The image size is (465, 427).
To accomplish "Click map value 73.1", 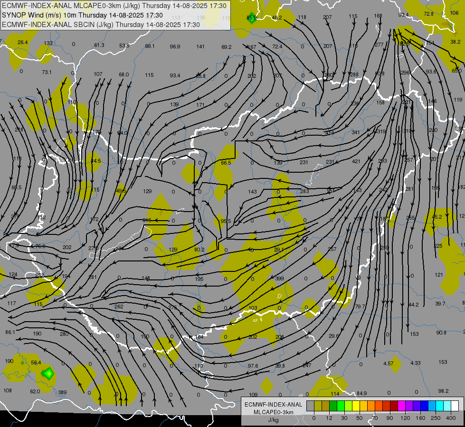I will pyautogui.click(x=47, y=72).
